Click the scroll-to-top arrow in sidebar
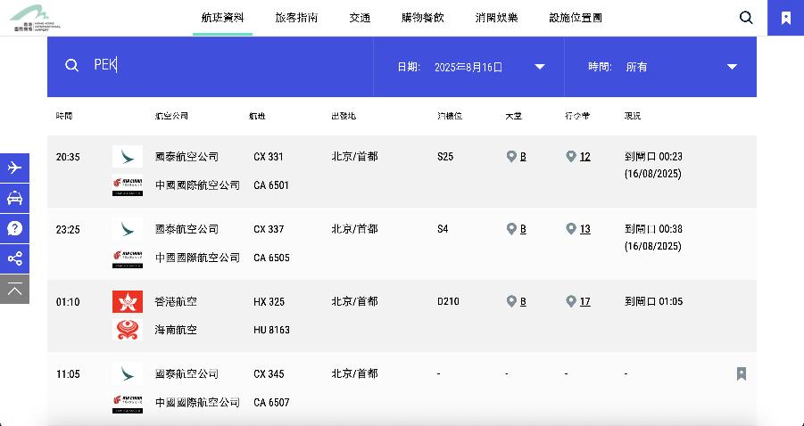This screenshot has width=804, height=426. pos(14,290)
